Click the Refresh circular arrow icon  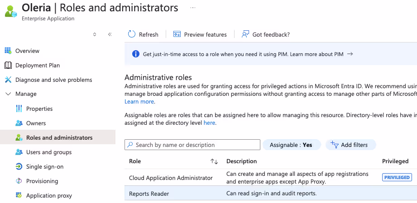(132, 34)
